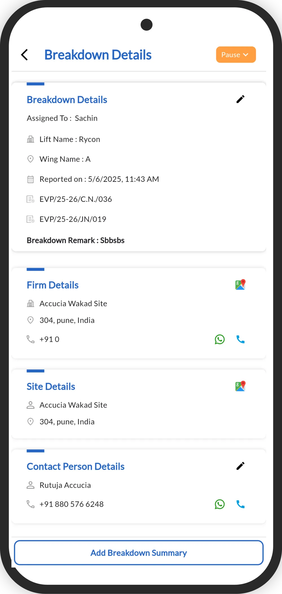282x594 pixels.
Task: Open Google Maps for Site Details
Action: pyautogui.click(x=240, y=386)
